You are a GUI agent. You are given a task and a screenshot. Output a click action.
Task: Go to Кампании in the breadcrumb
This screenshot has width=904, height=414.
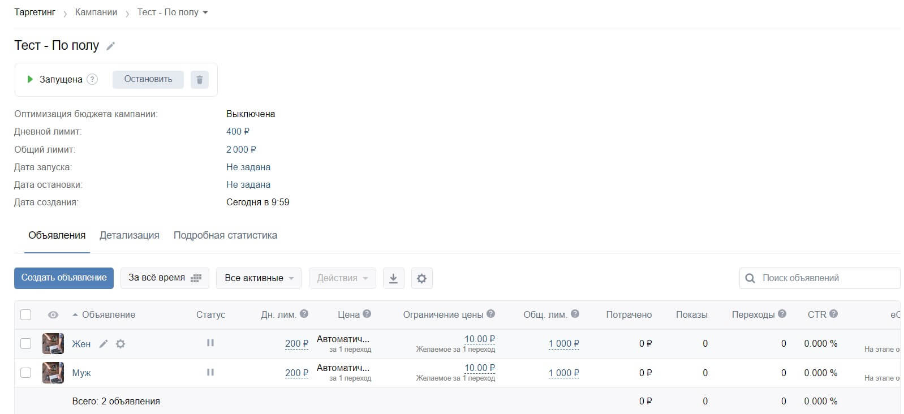tap(96, 12)
